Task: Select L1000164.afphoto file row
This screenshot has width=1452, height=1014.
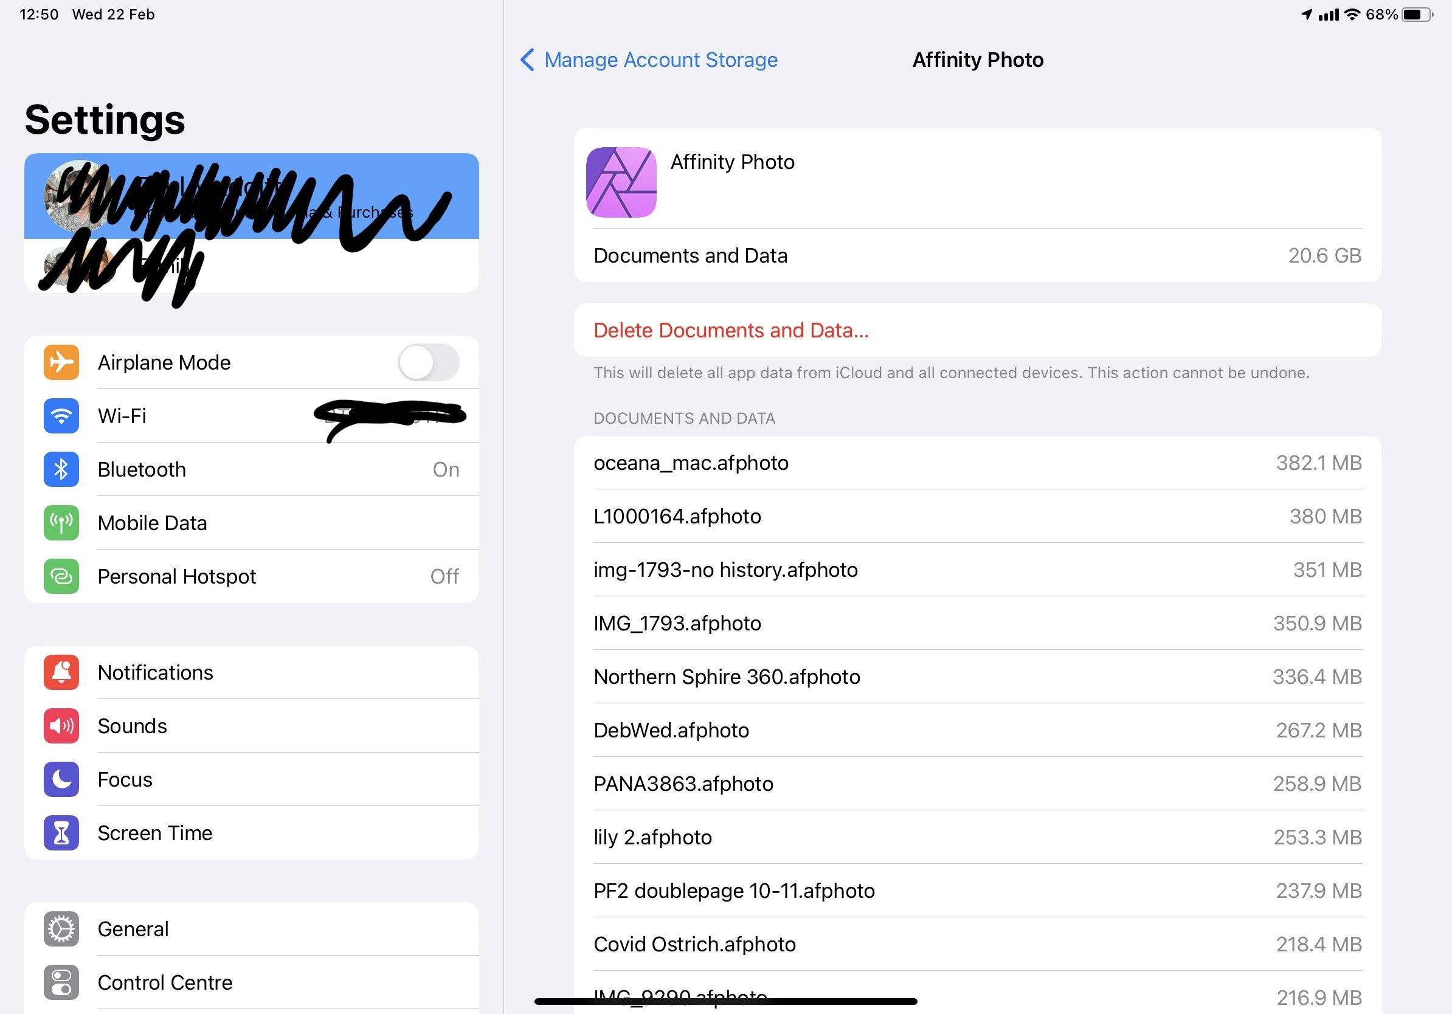Action: [x=978, y=516]
